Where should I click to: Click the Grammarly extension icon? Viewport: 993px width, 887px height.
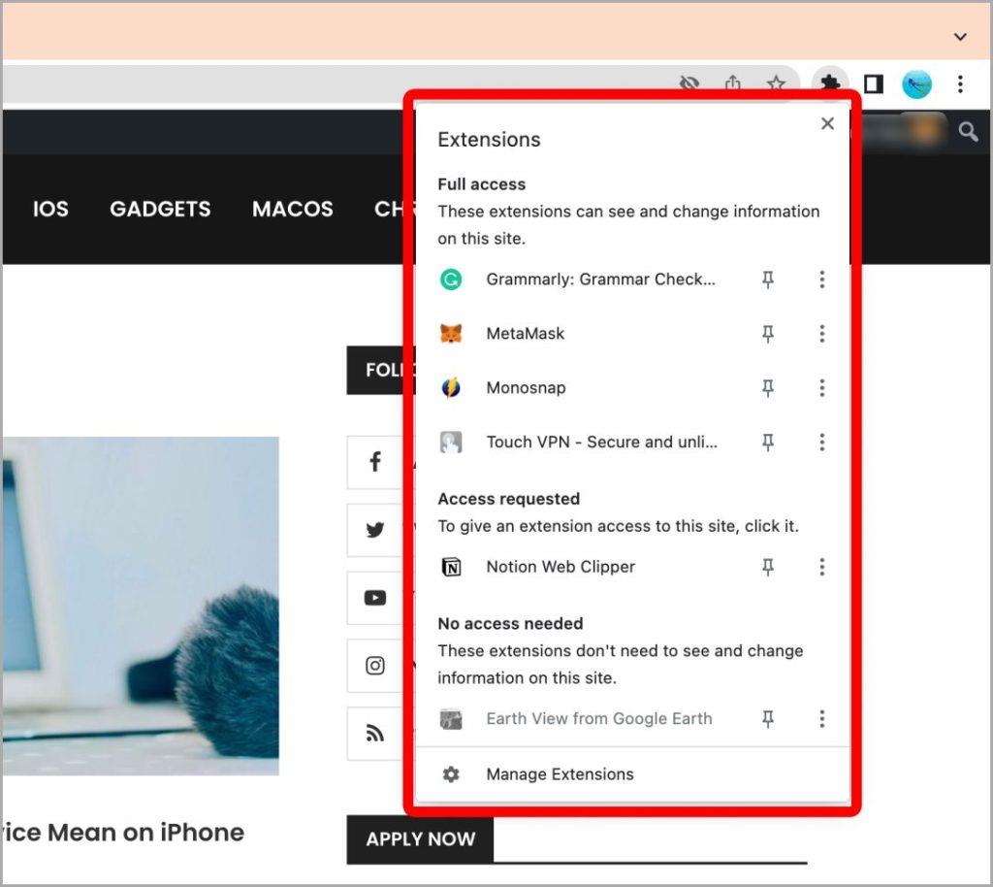pos(451,279)
